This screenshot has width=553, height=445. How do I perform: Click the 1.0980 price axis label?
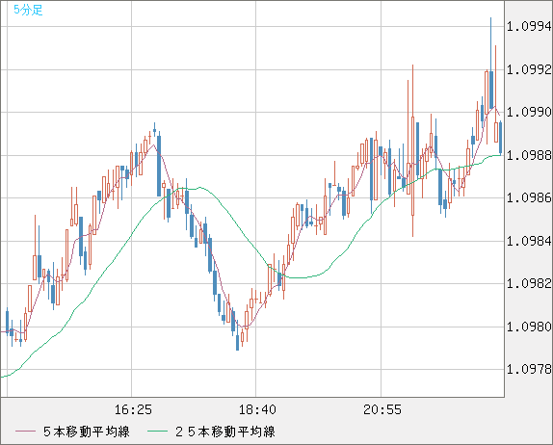pyautogui.click(x=529, y=327)
